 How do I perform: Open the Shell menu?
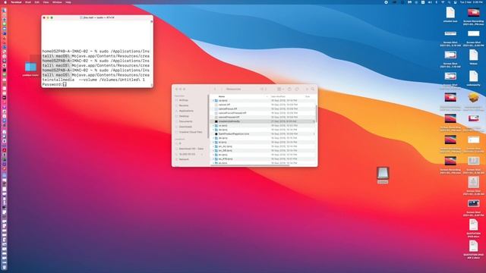pos(28,2)
